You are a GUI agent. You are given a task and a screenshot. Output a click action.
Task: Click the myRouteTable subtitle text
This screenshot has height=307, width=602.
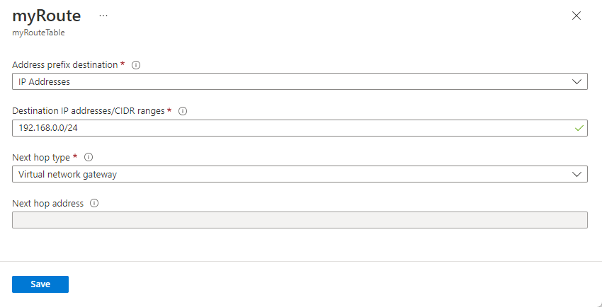pyautogui.click(x=38, y=32)
